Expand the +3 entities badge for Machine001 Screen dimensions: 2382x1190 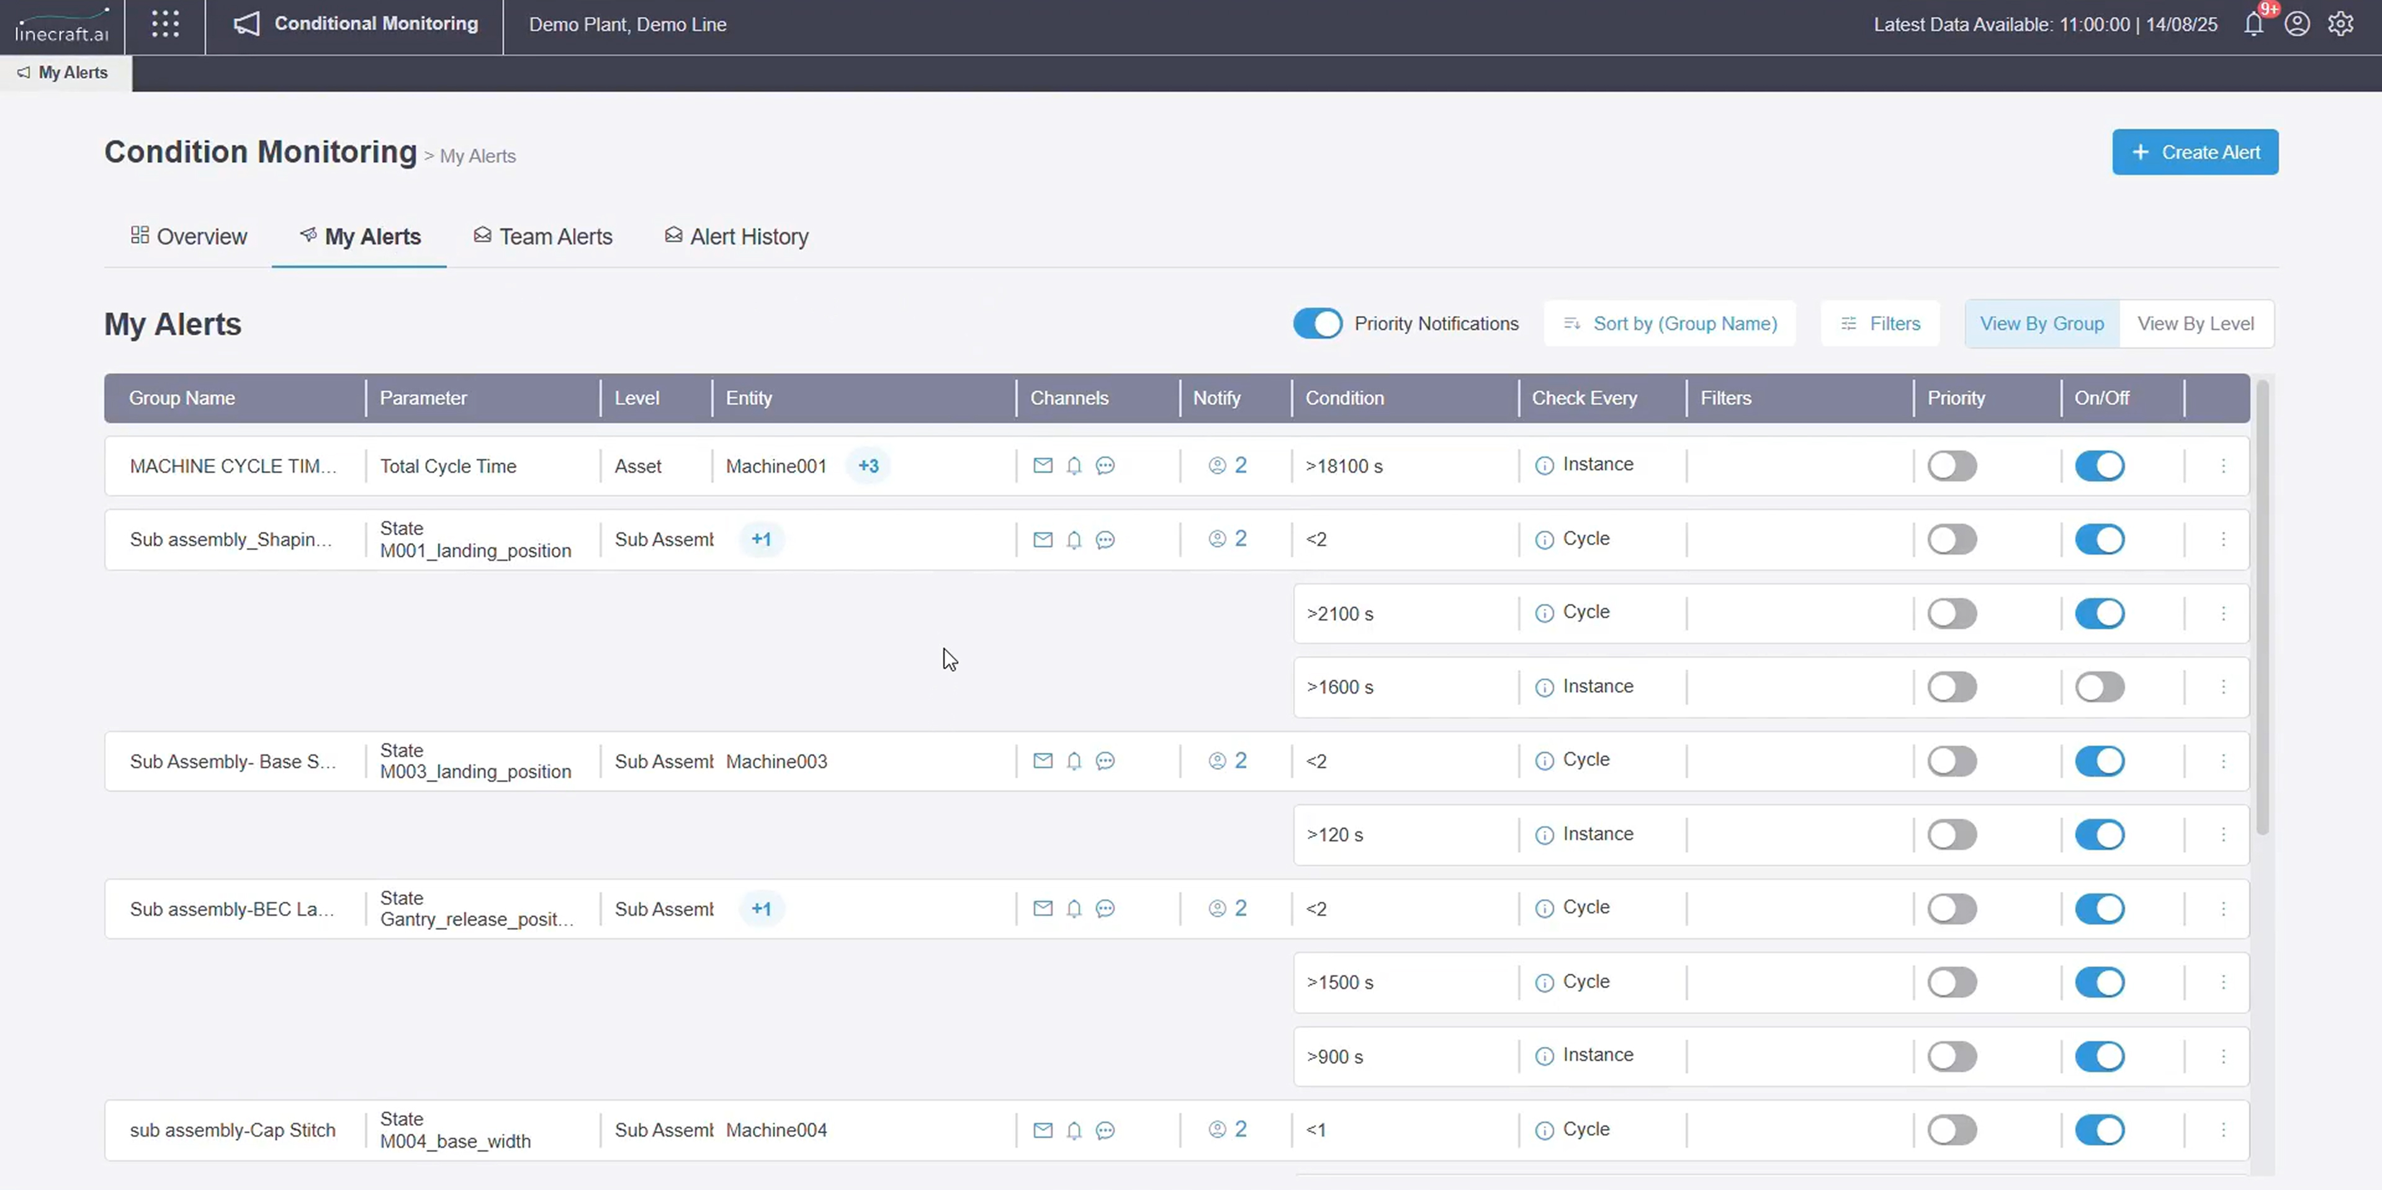coord(868,465)
